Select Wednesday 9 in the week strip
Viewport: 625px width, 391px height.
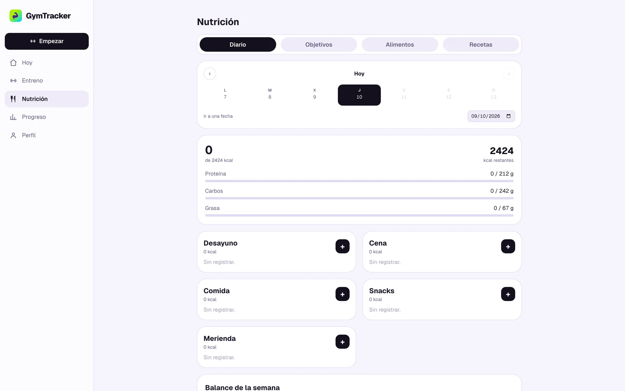[314, 95]
